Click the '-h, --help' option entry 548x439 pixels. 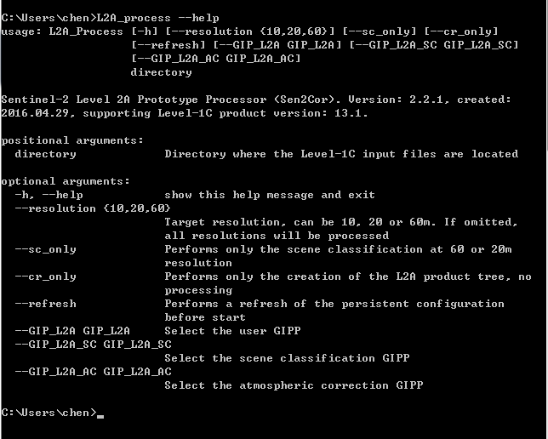coord(49,195)
